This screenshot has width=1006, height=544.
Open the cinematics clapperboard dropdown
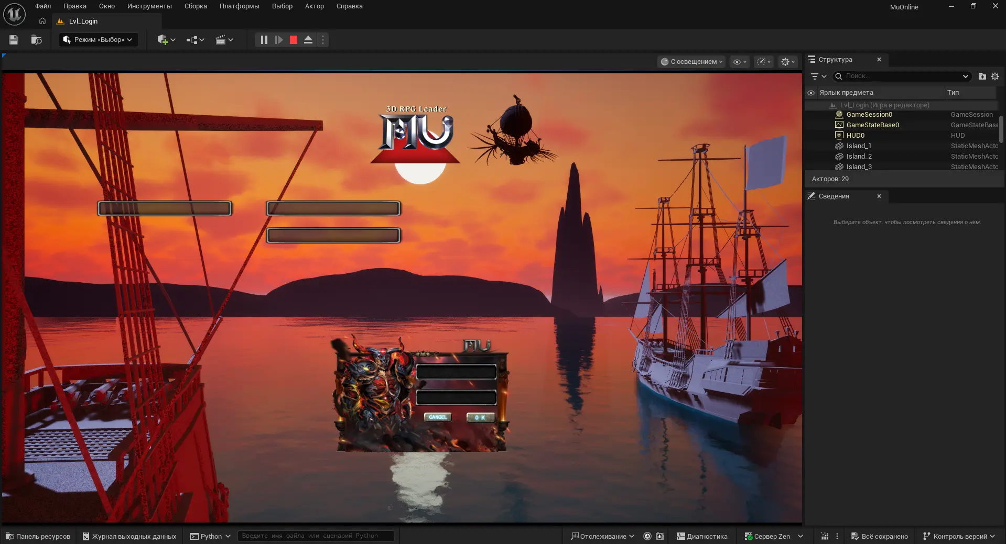224,40
